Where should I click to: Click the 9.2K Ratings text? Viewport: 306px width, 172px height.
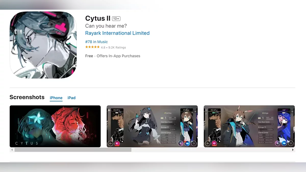tap(117, 47)
